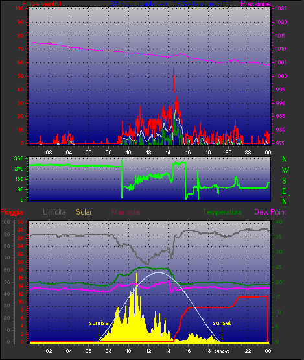Select the 975 pressure axis value

[280, 143]
